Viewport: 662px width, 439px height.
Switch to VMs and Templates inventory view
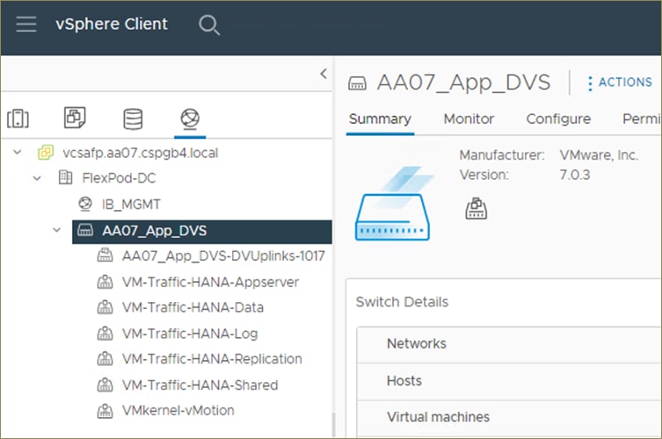point(75,118)
